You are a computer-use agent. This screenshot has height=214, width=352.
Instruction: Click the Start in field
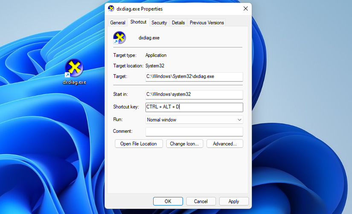194,95
